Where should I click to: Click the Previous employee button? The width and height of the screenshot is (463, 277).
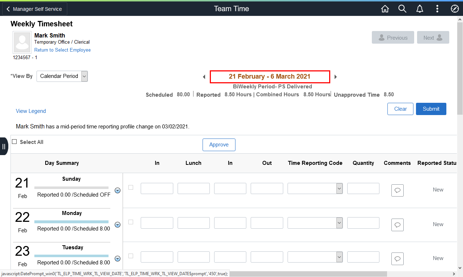tap(393, 38)
